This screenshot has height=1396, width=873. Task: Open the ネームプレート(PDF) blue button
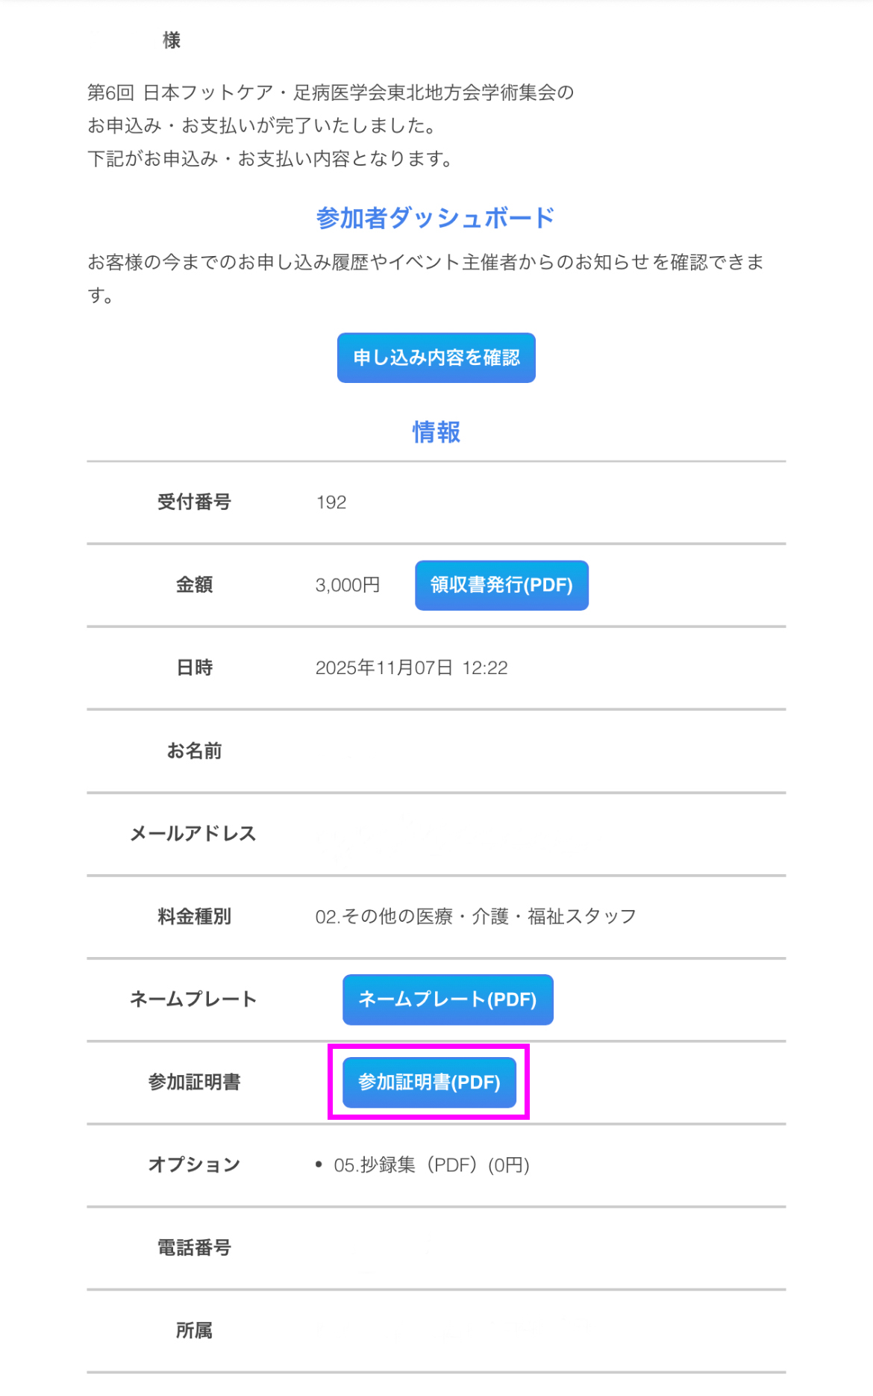448,1000
